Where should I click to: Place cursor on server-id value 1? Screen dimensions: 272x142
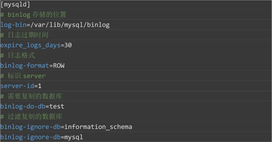40,86
